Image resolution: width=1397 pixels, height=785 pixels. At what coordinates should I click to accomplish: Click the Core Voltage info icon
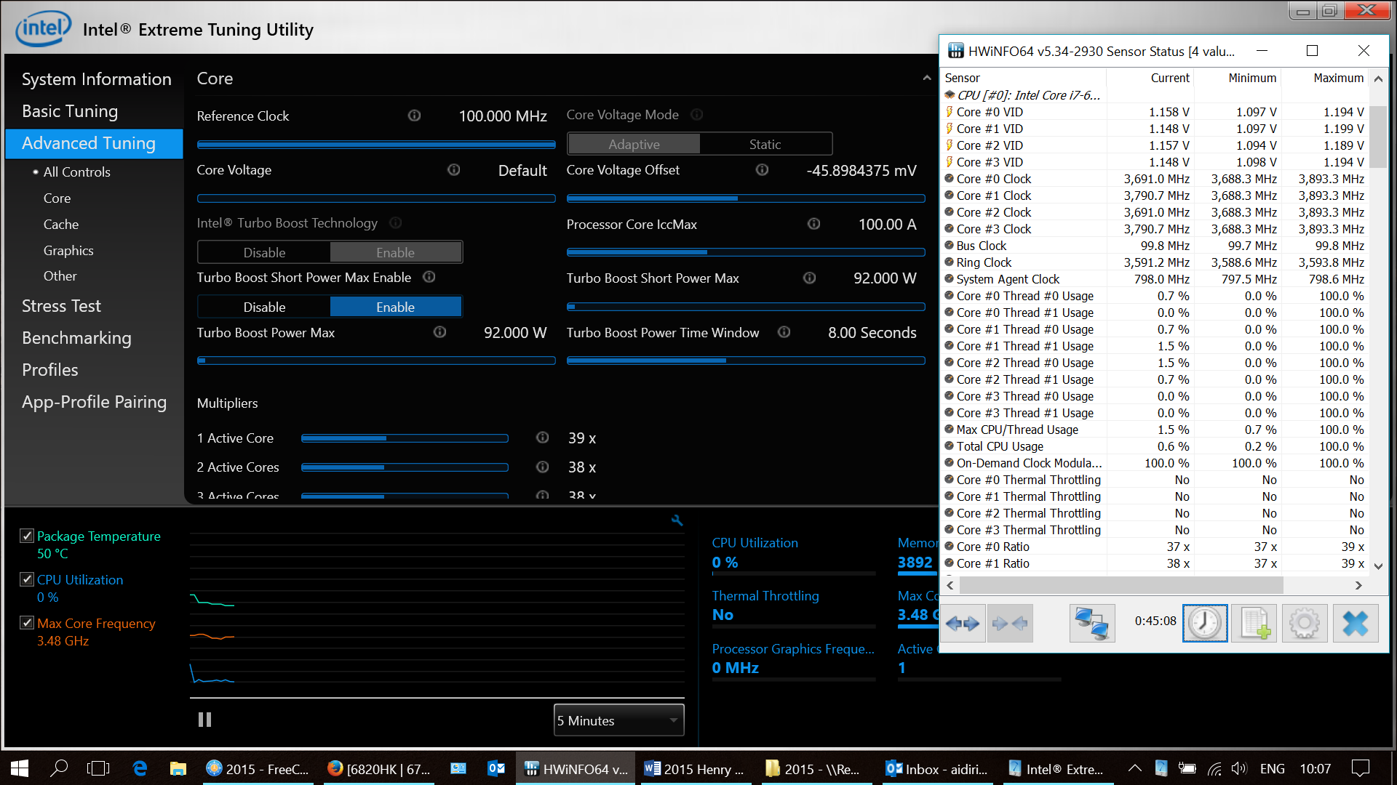(453, 170)
